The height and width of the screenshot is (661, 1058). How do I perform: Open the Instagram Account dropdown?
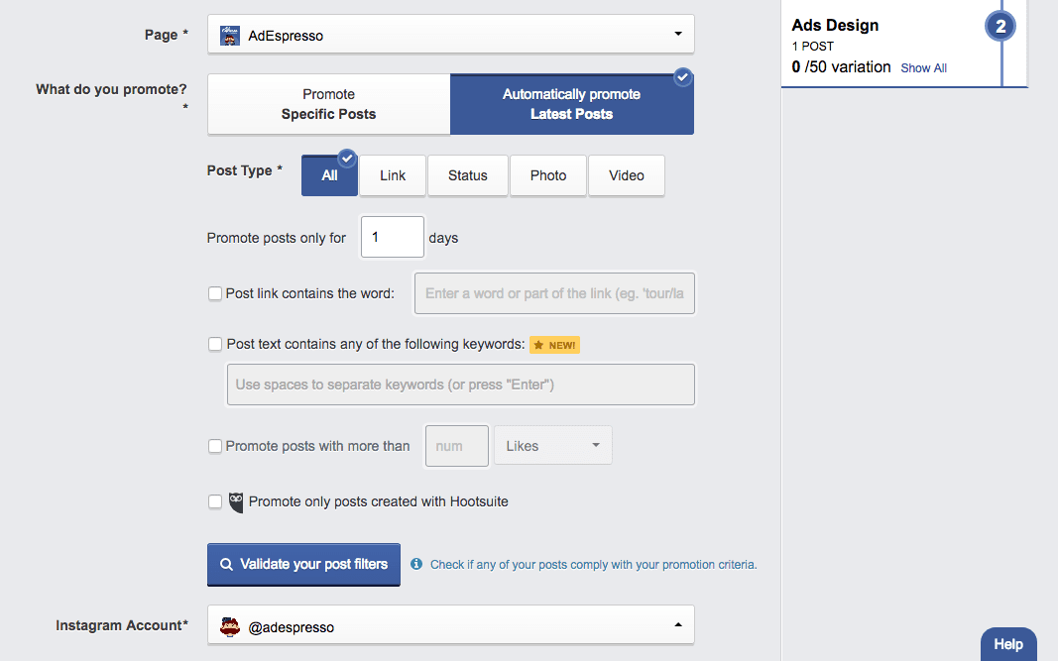[451, 626]
